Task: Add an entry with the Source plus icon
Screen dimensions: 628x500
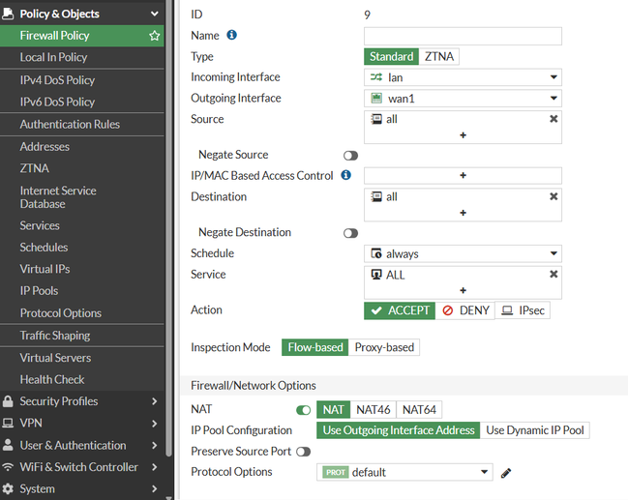Action: [x=463, y=136]
